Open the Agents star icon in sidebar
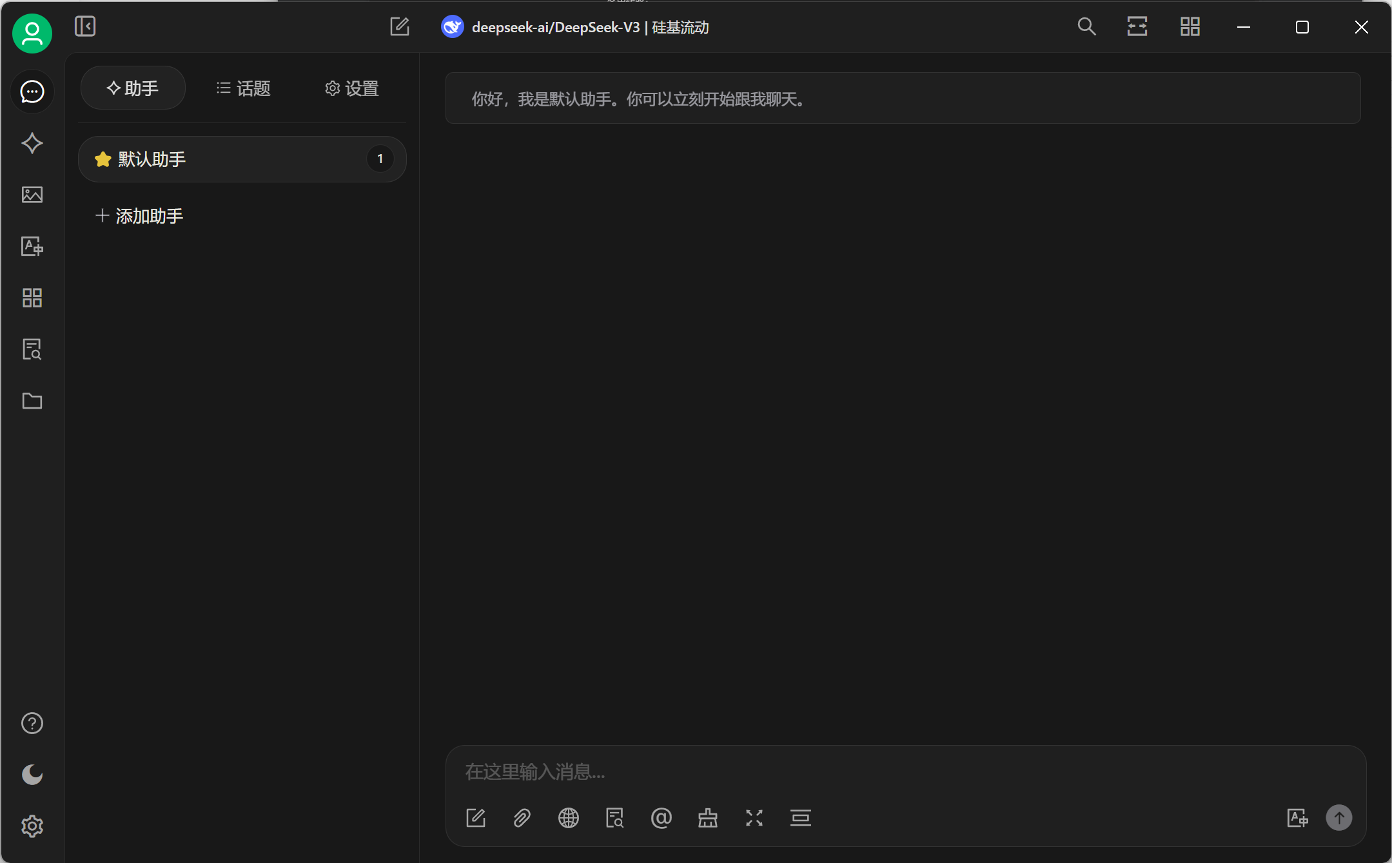Screen dimensions: 1392x863 point(32,143)
